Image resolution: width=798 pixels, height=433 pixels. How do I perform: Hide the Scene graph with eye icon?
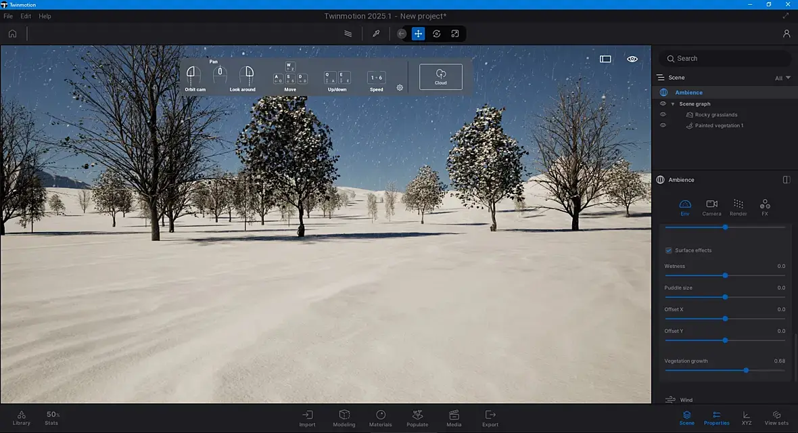(663, 104)
